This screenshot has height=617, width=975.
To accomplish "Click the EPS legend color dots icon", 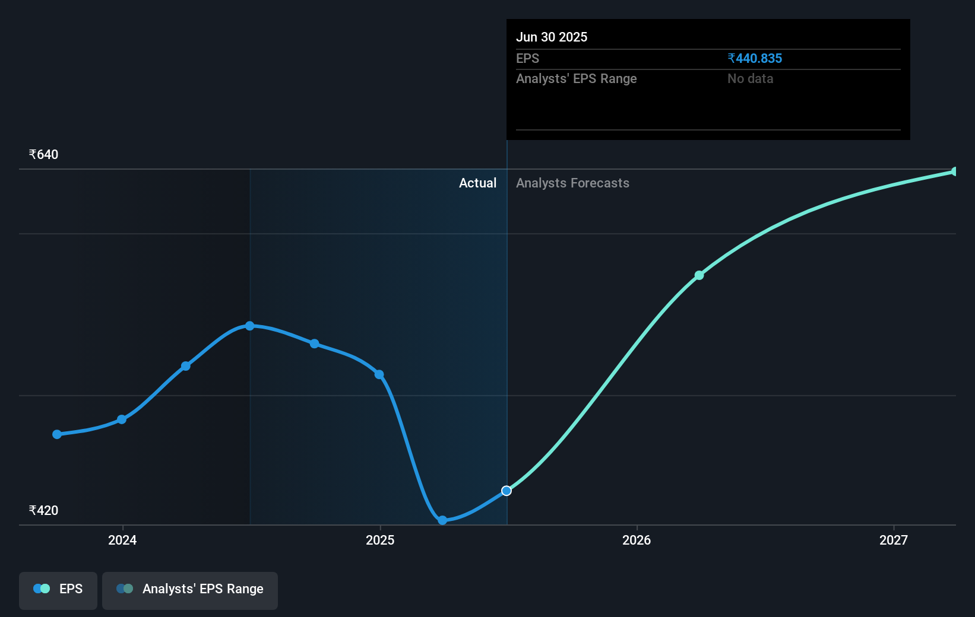I will click(42, 589).
